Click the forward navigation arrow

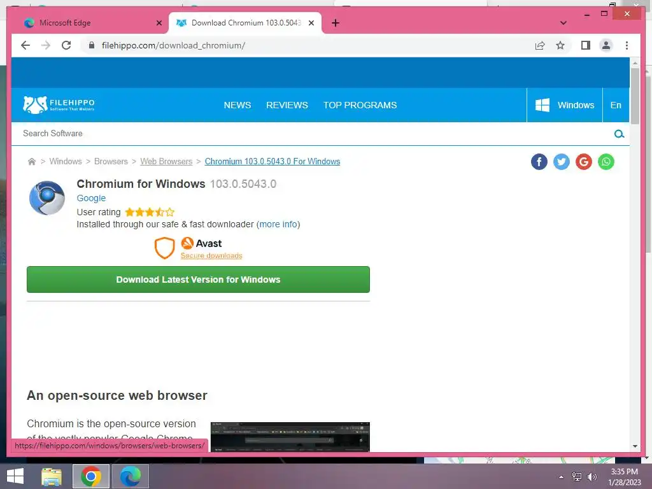[x=46, y=45]
